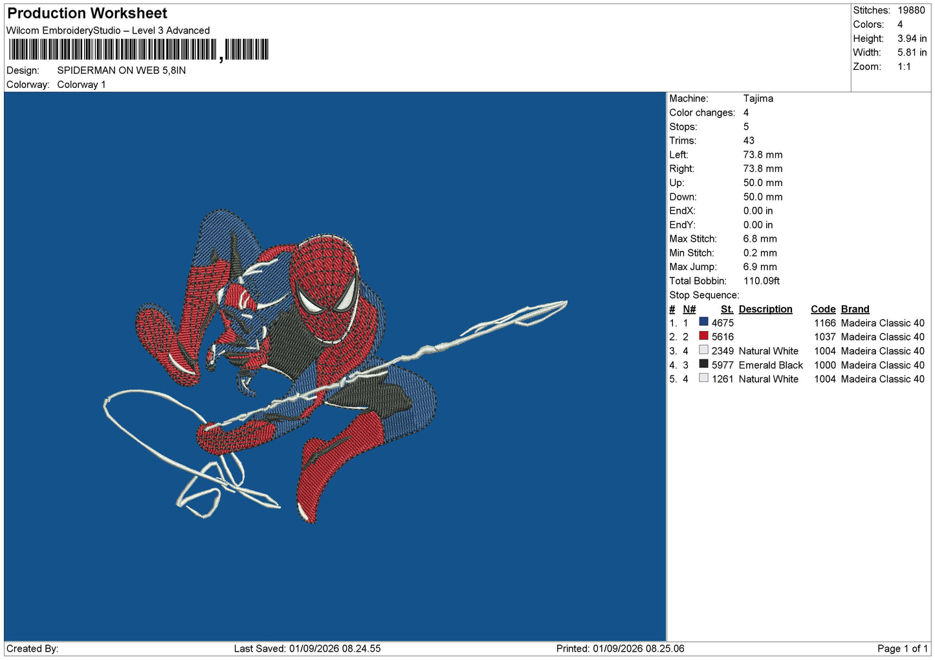Click the Max Stitch value 6.8 mm

tap(760, 239)
